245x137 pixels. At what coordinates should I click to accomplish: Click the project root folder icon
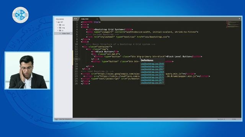59,22
